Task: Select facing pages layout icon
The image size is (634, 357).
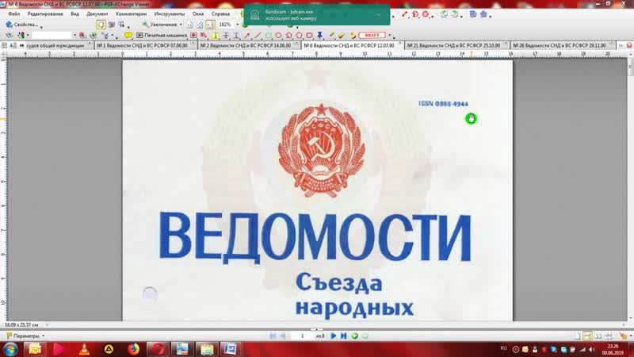Action: tap(598, 336)
